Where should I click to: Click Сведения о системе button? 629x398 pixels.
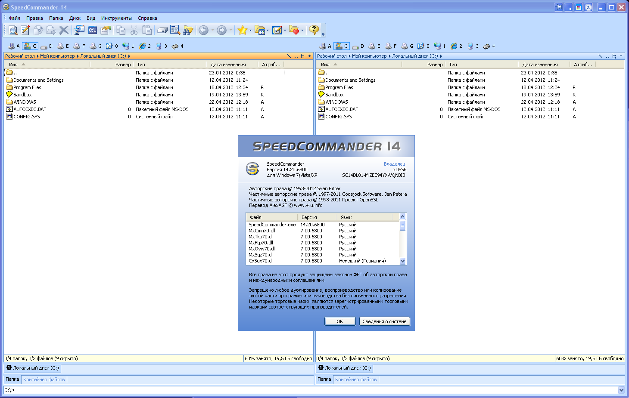click(x=384, y=321)
